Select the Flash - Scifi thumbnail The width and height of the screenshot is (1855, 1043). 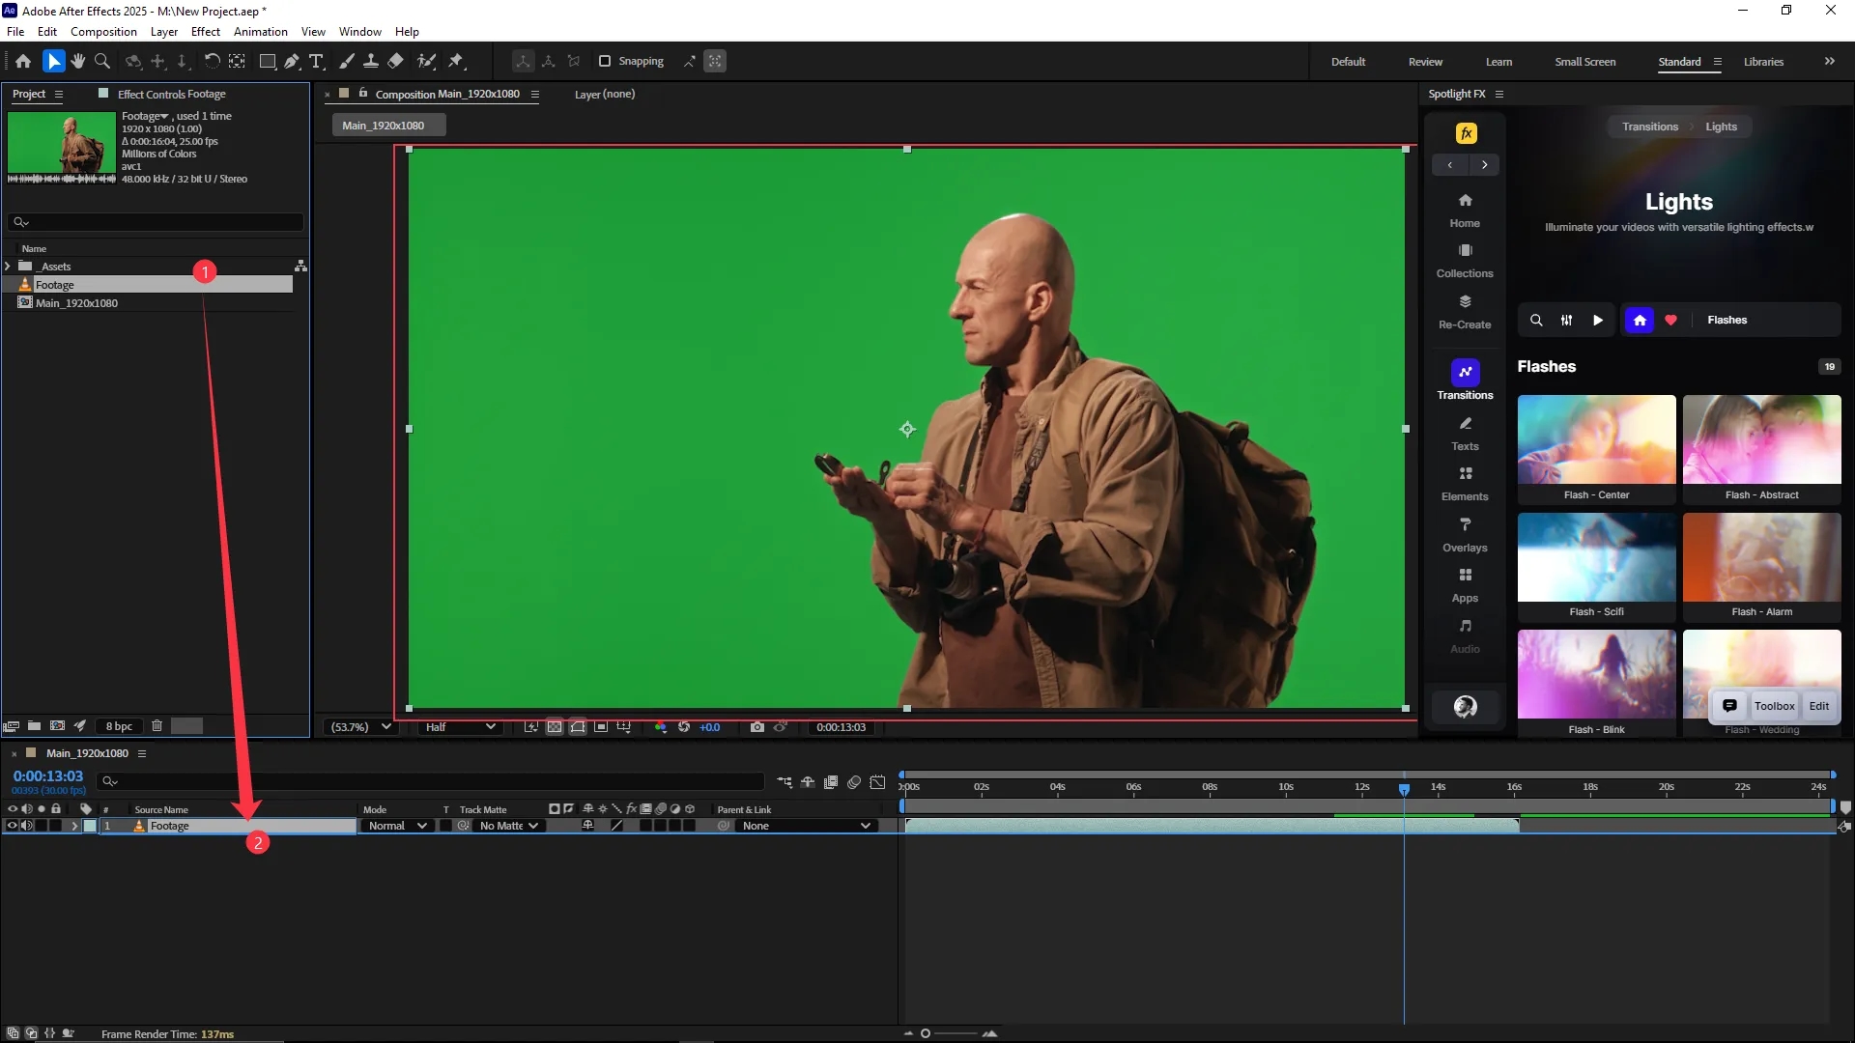[1596, 558]
